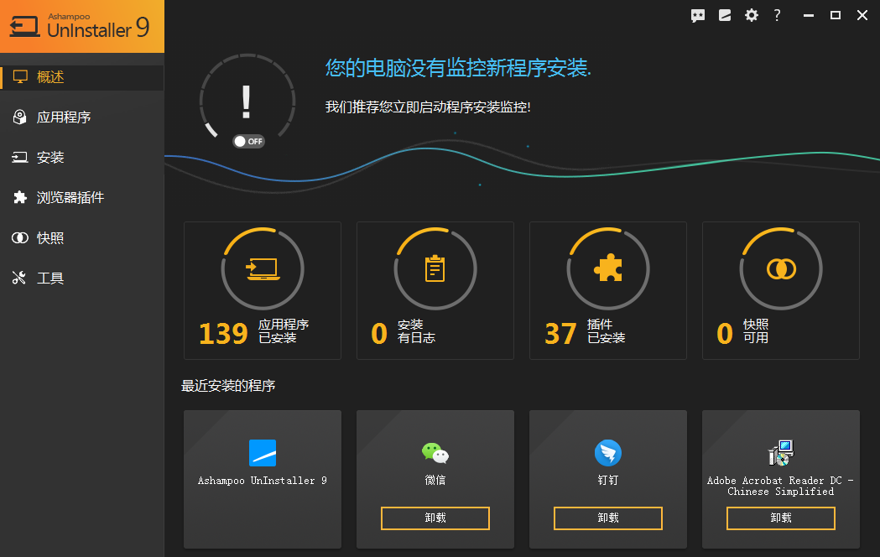Click the Adobe Acrobat Reader DC installer icon
The image size is (880, 557).
coord(781,453)
